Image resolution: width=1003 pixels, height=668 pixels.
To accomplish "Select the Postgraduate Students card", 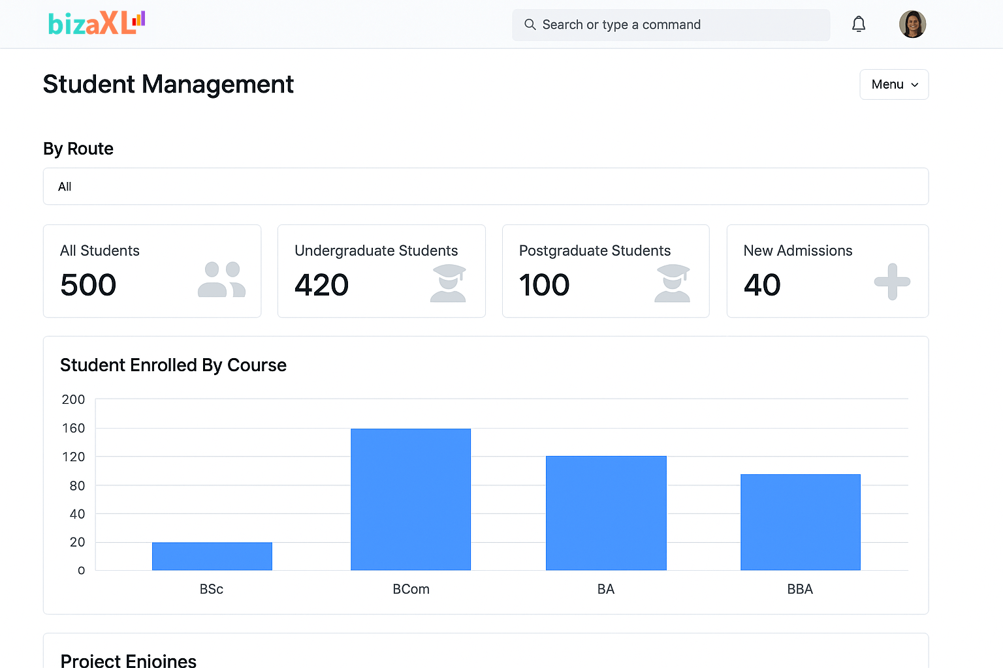I will point(605,271).
